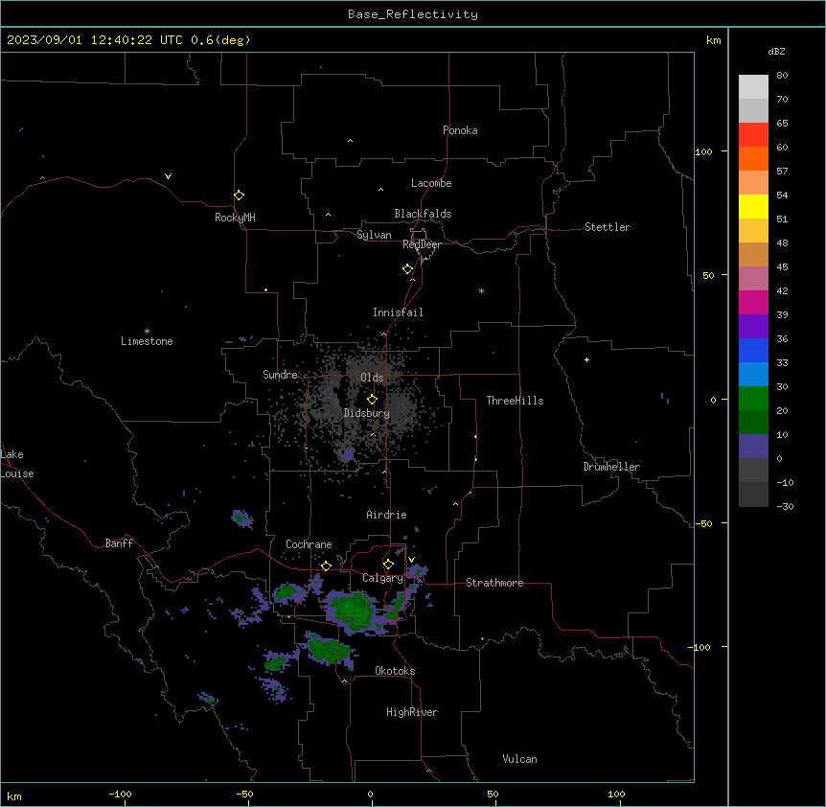This screenshot has width=826, height=807.
Task: Click the yellow V marker east of Calgary
Action: click(x=411, y=560)
